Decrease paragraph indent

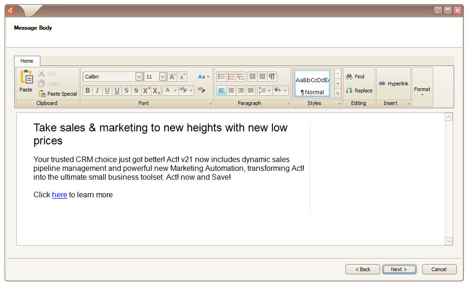pos(253,77)
